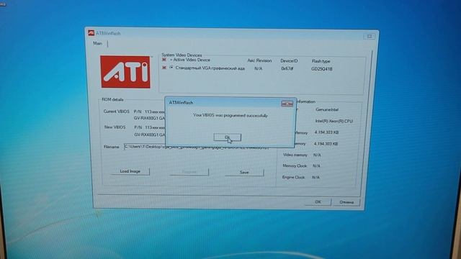This screenshot has width=461, height=259.
Task: Click the Asic Revision column header
Action: coord(259,60)
